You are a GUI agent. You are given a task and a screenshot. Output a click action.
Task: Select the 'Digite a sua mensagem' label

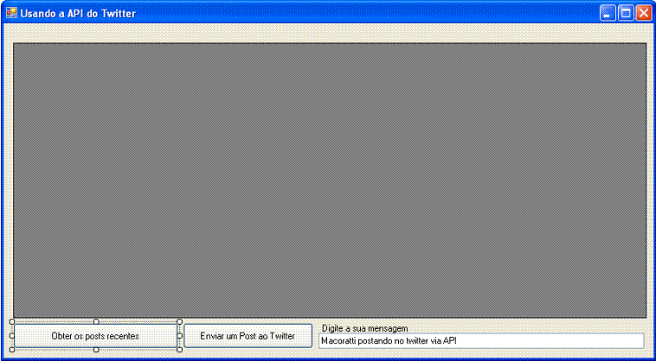[365, 328]
